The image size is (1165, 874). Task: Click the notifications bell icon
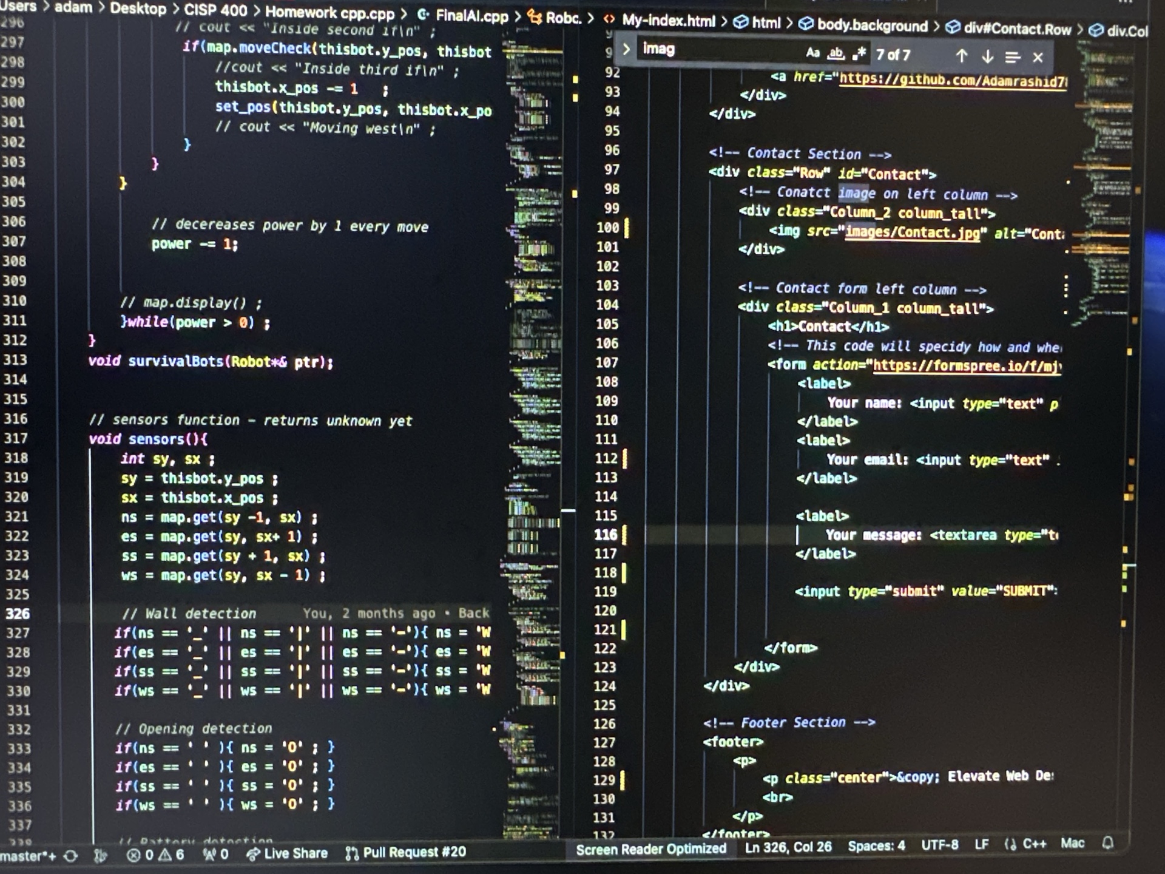(x=1108, y=842)
